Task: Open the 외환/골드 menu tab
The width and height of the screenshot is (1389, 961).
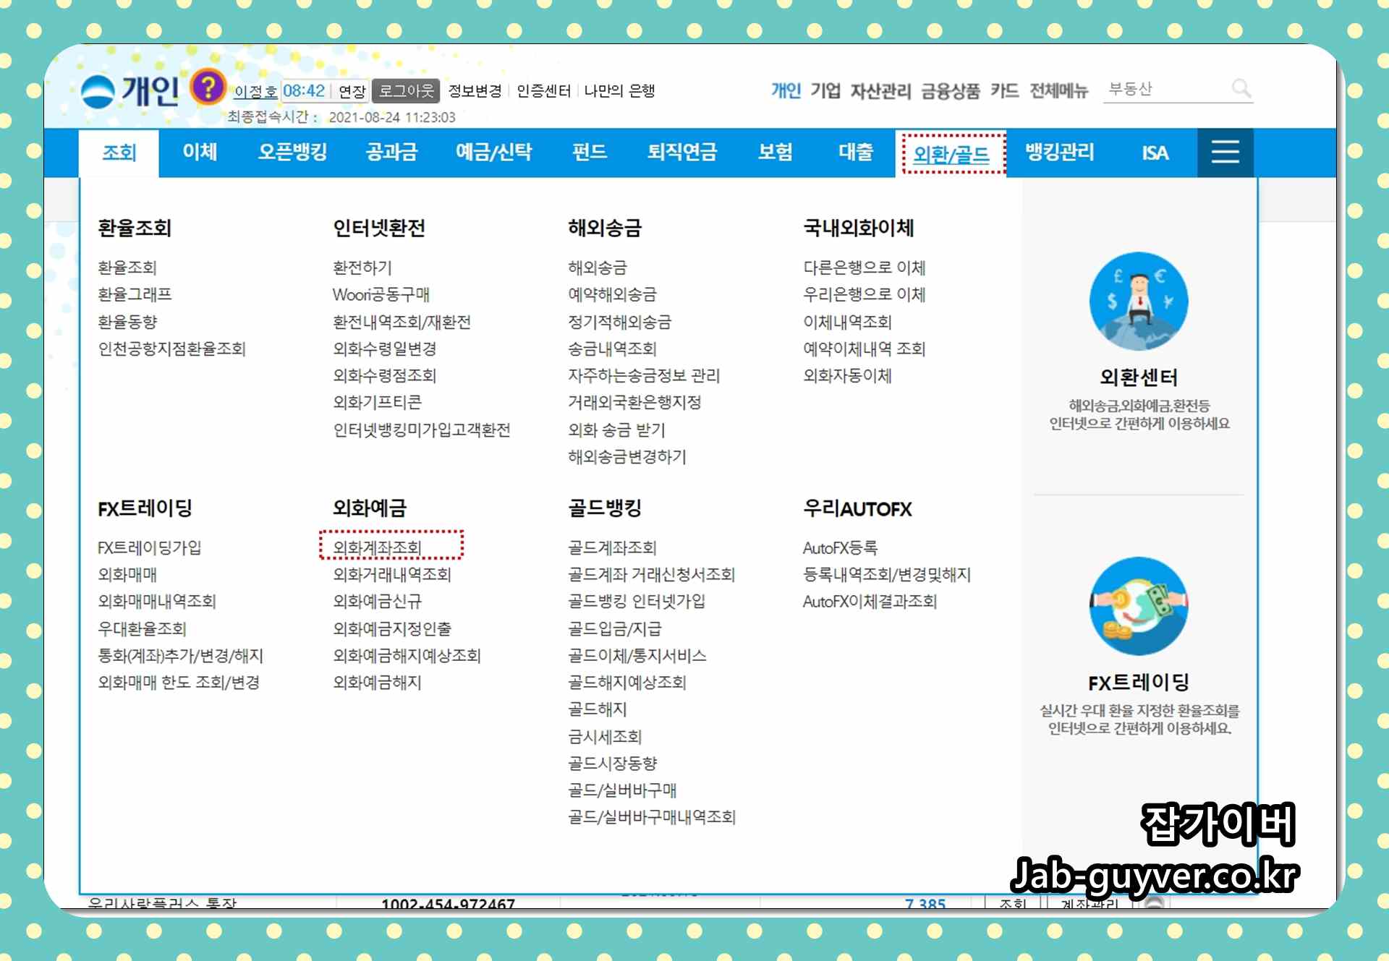Action: tap(951, 153)
